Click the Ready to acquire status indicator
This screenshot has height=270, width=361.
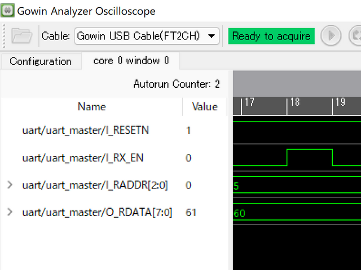(271, 36)
